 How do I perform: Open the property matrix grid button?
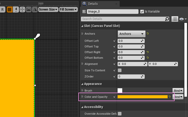click(x=175, y=19)
